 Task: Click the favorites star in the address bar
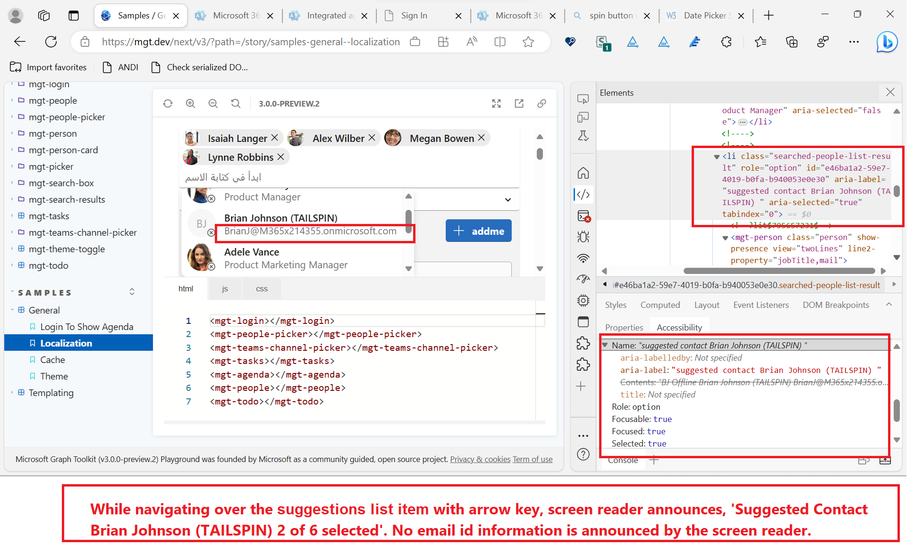coord(528,41)
